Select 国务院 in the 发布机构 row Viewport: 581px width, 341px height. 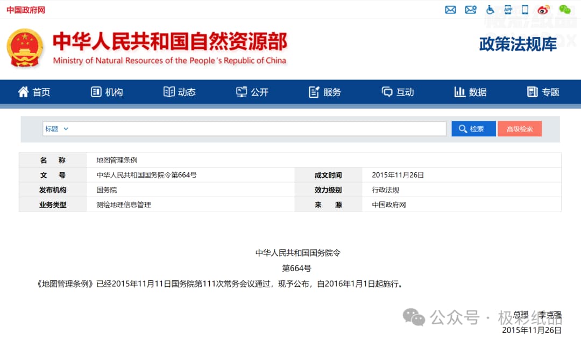point(107,190)
